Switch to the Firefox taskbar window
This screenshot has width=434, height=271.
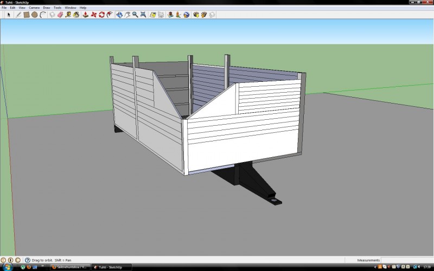(71, 267)
